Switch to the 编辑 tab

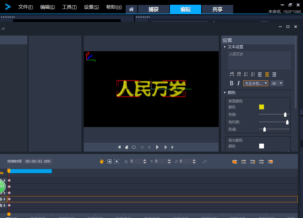(186, 9)
